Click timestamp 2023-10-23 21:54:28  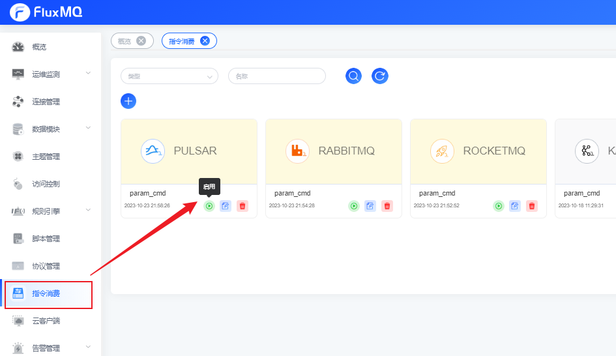(x=292, y=205)
